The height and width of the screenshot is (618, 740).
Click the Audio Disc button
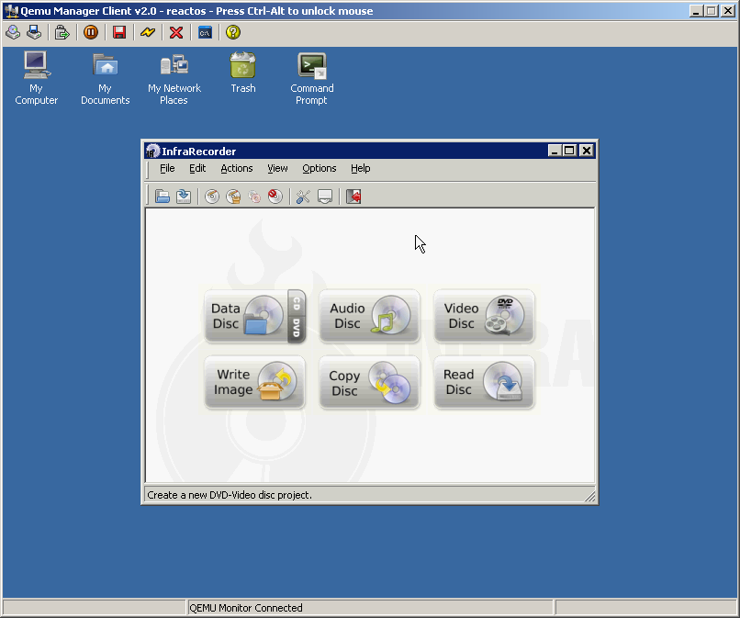(369, 317)
